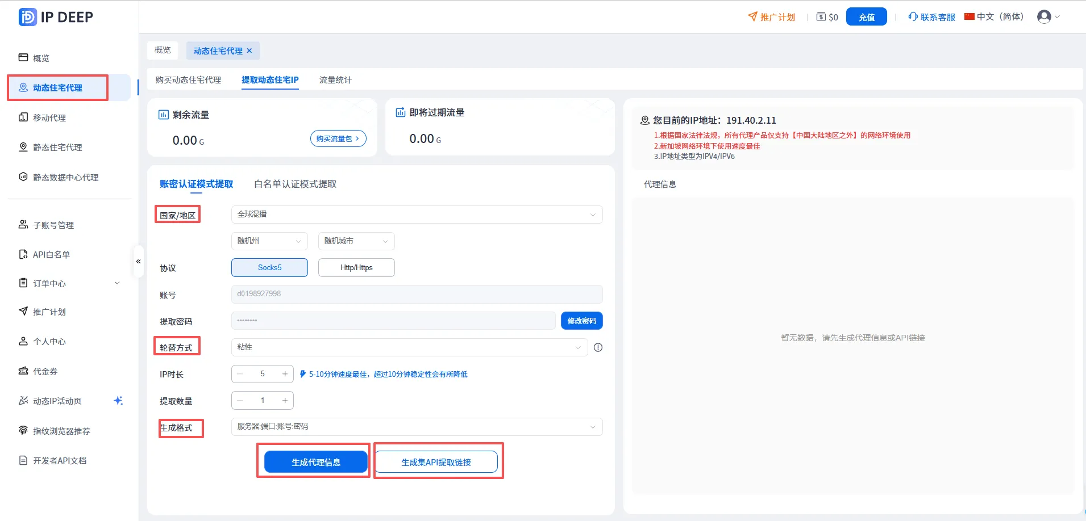
Task: Collapse the sidebar with the double-chevron handle
Action: point(138,262)
